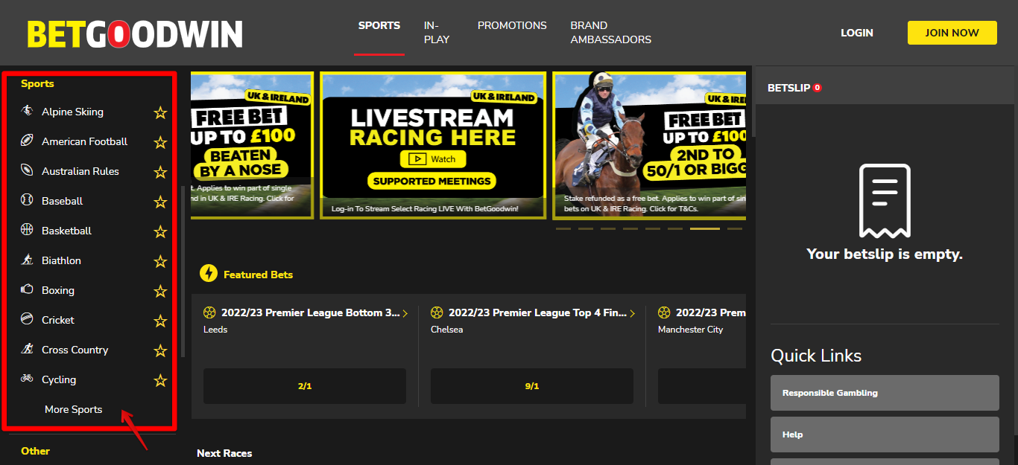The image size is (1018, 465).
Task: Open Premier League Top 4 Finish chevron
Action: tap(633, 313)
